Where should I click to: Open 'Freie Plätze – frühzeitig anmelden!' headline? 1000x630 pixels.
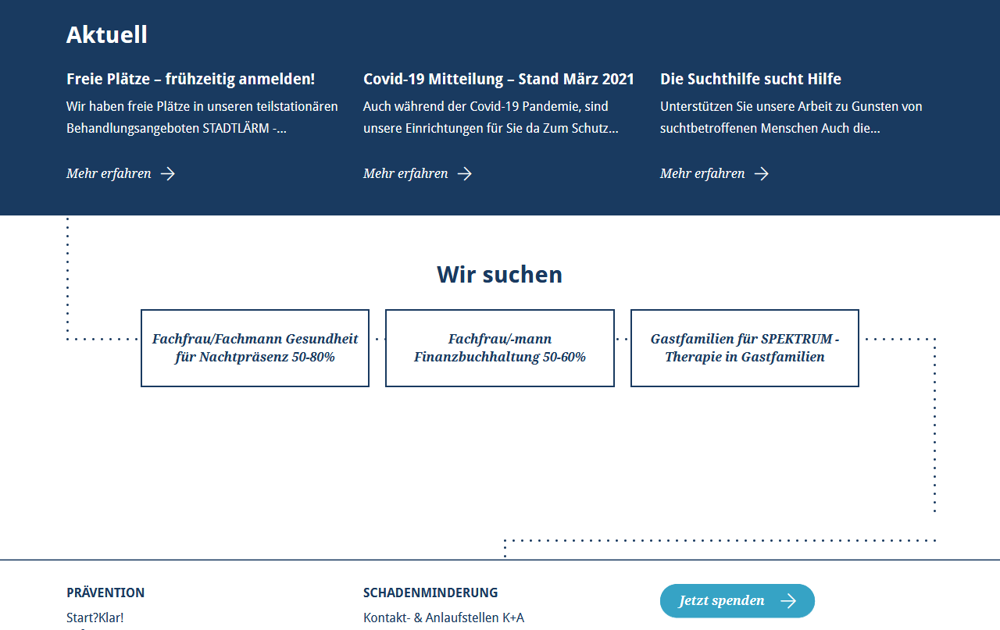[x=191, y=79]
